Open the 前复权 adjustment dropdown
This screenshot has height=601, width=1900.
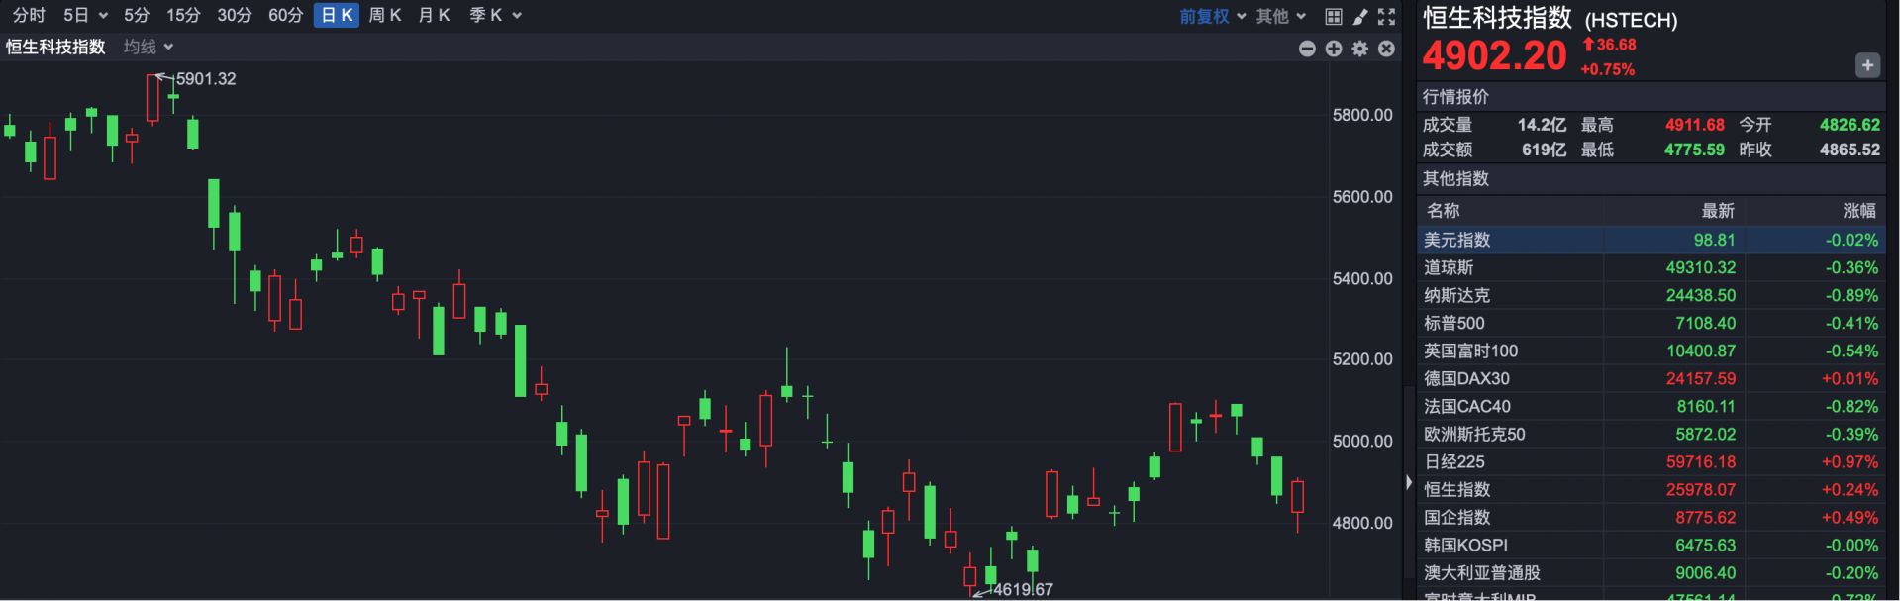(x=1212, y=16)
